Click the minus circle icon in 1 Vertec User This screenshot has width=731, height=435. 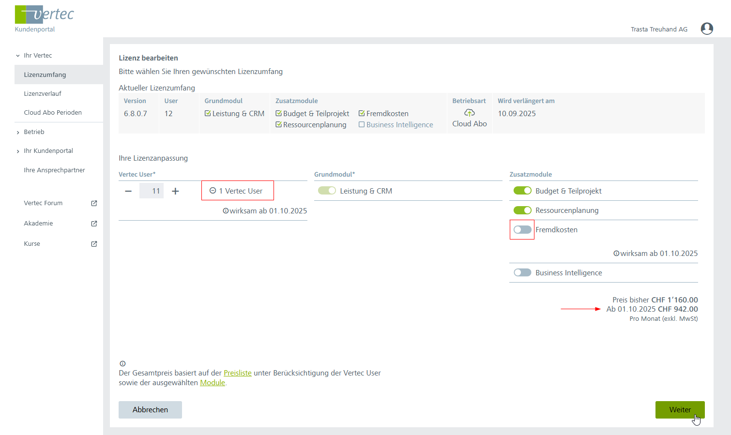tap(213, 191)
